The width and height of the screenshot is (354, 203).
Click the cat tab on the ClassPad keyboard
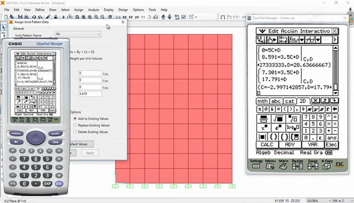[289, 101]
